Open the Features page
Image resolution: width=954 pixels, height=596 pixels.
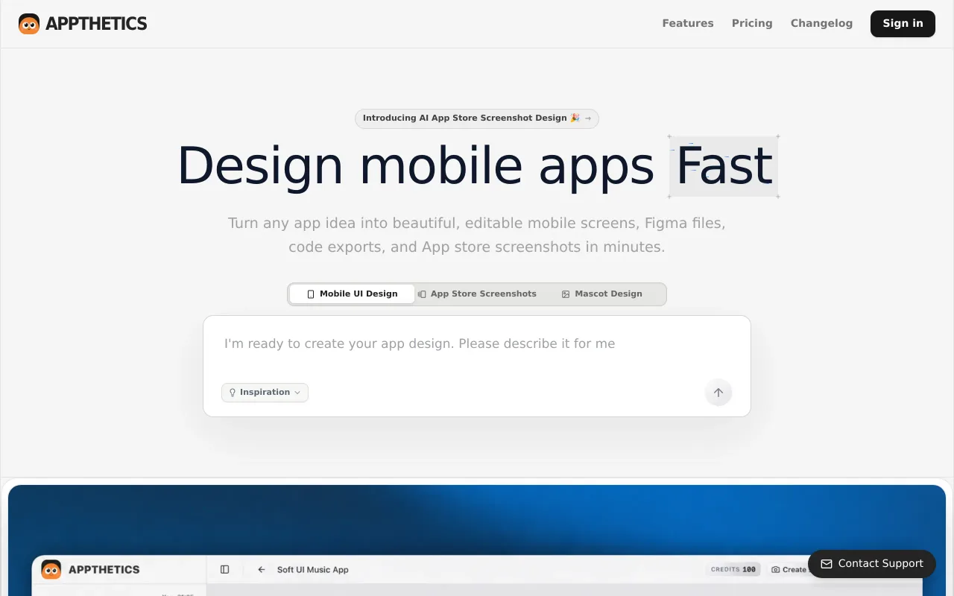coord(688,23)
